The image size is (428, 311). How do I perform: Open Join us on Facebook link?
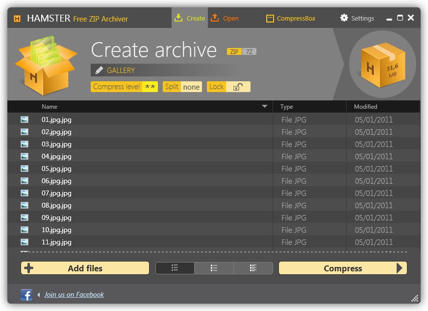(x=74, y=294)
